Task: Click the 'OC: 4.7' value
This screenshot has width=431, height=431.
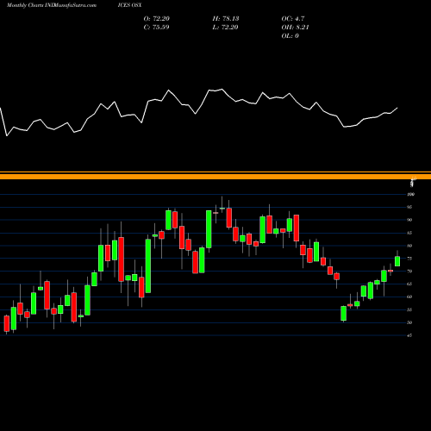Action: point(293,19)
